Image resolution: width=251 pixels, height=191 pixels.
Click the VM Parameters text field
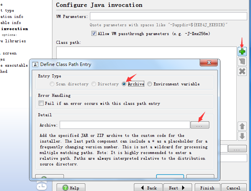click(168, 16)
